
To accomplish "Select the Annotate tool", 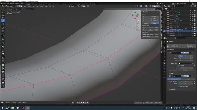I will tap(3, 35).
